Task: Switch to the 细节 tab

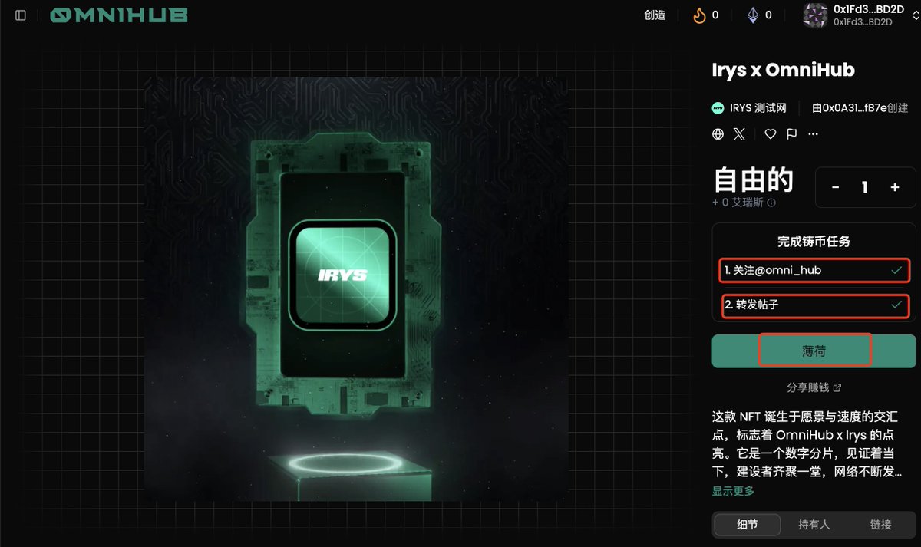Action: pyautogui.click(x=747, y=525)
